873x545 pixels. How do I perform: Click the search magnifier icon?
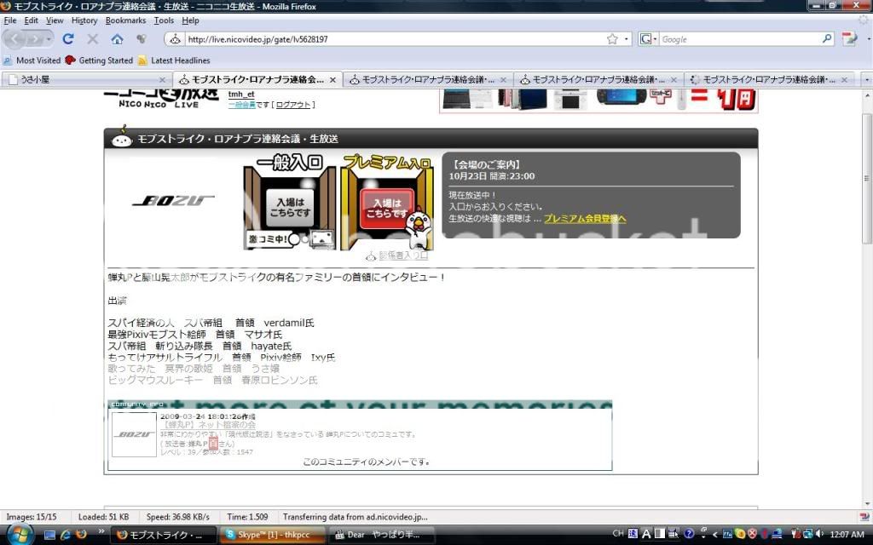pos(827,39)
